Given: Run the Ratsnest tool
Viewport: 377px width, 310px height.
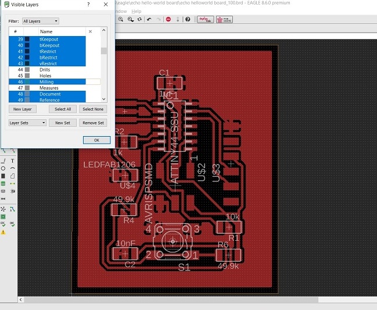Looking at the screenshot, I should 3,209.
